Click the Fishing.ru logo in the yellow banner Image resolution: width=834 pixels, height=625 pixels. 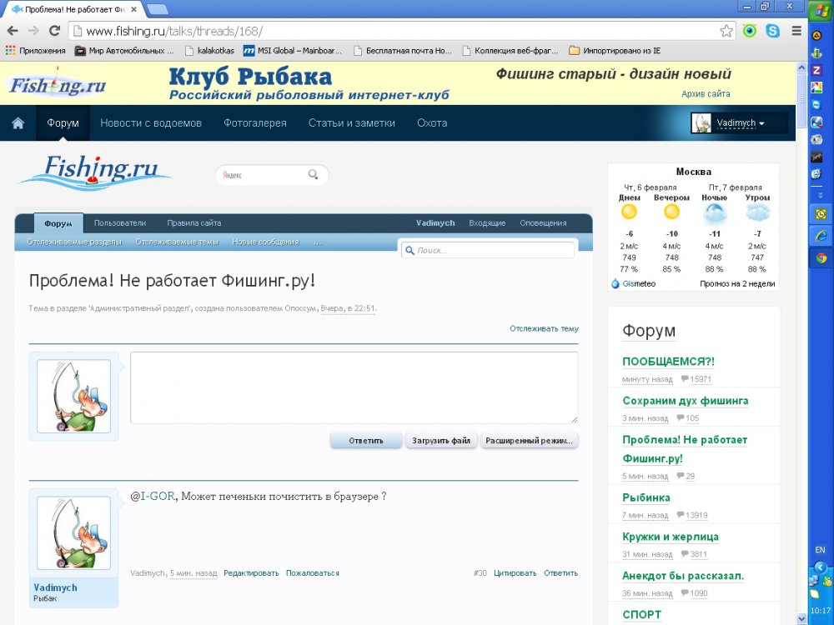click(x=58, y=84)
